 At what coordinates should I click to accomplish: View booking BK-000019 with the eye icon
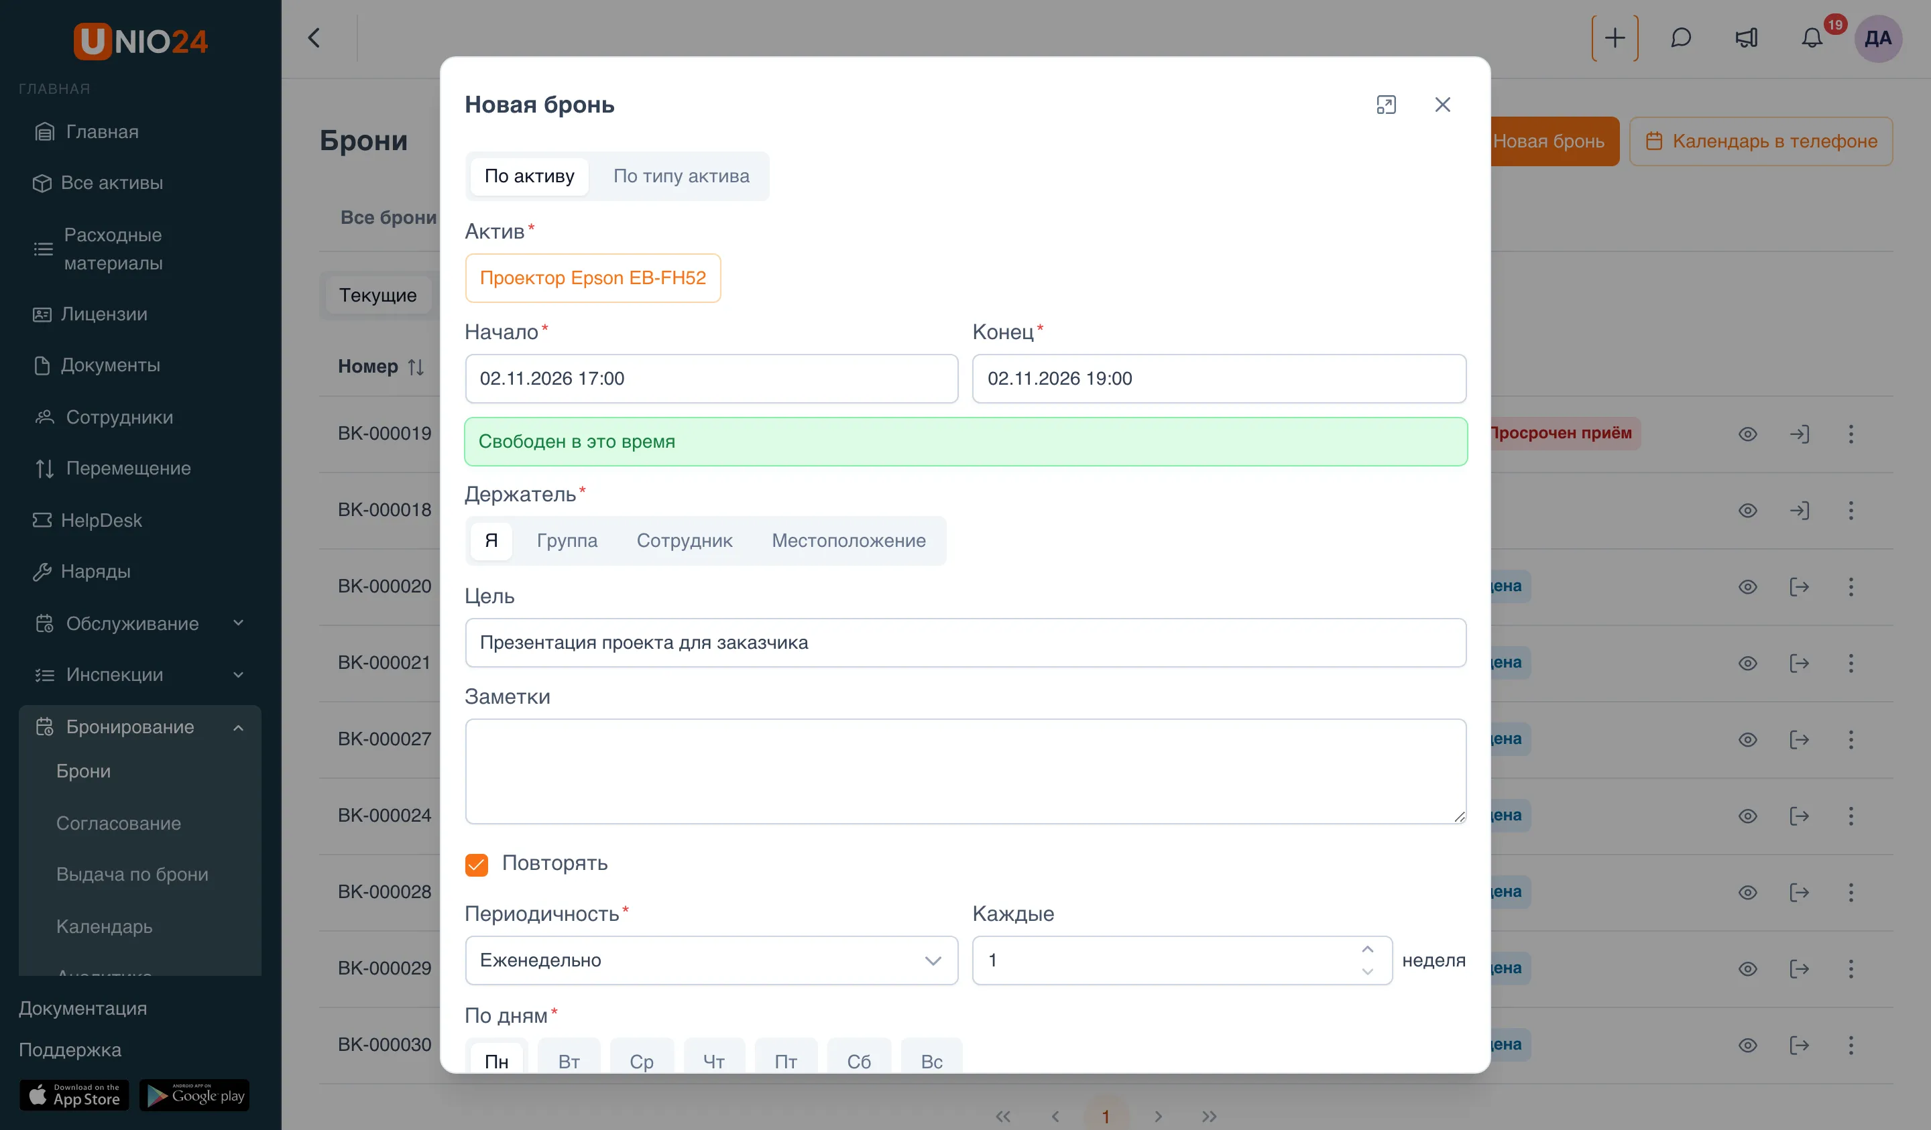point(1747,434)
